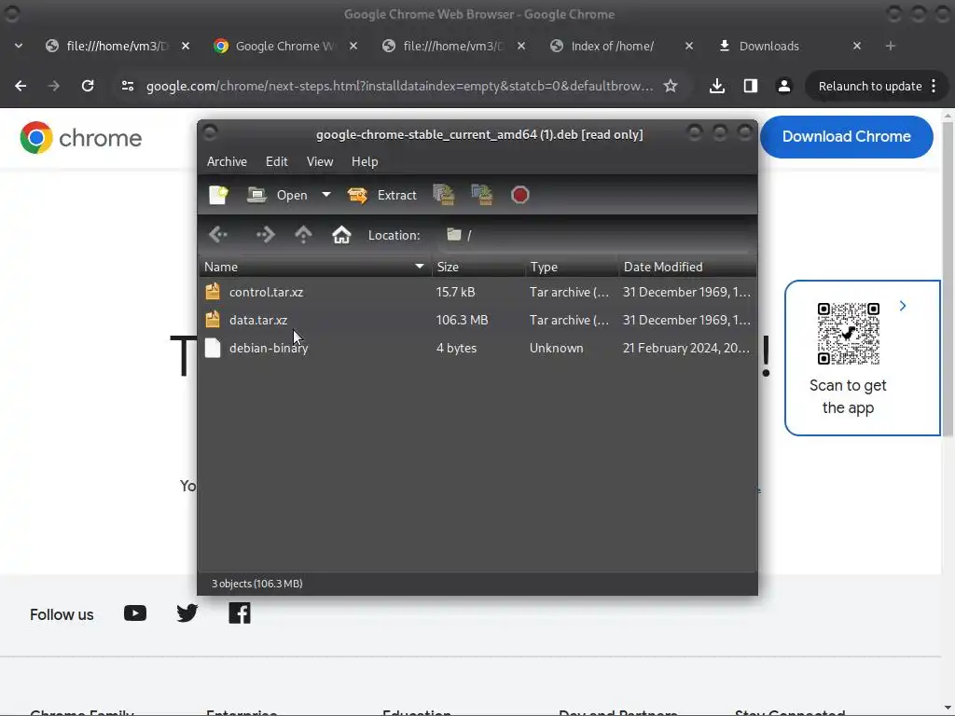Viewport: 955px width, 716px height.
Task: Open the Help menu
Action: (x=365, y=161)
